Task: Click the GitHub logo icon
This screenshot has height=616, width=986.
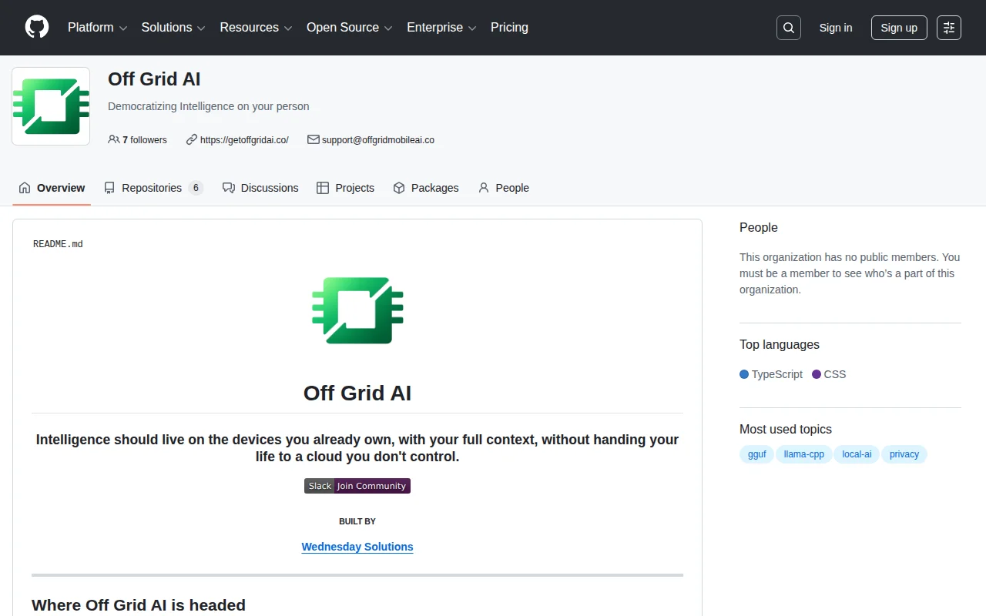Action: pyautogui.click(x=37, y=27)
